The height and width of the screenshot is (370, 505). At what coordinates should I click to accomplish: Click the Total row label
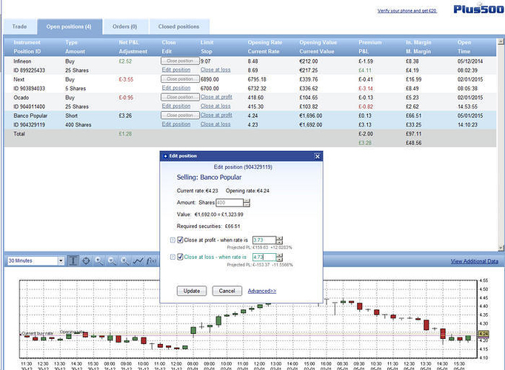click(19, 134)
